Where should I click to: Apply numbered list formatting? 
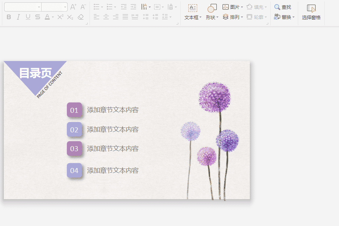click(x=110, y=7)
